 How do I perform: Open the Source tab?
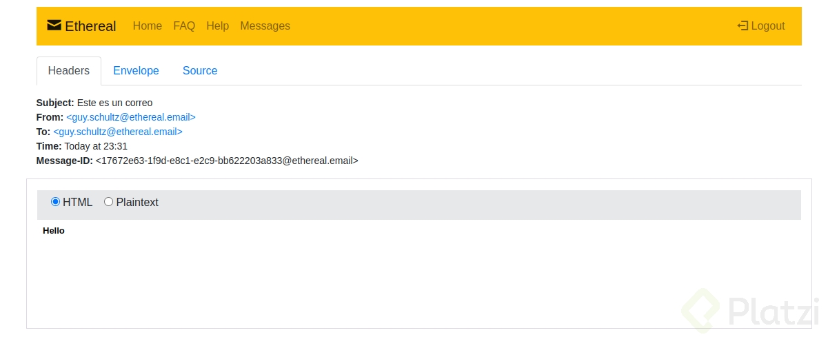pyautogui.click(x=200, y=70)
